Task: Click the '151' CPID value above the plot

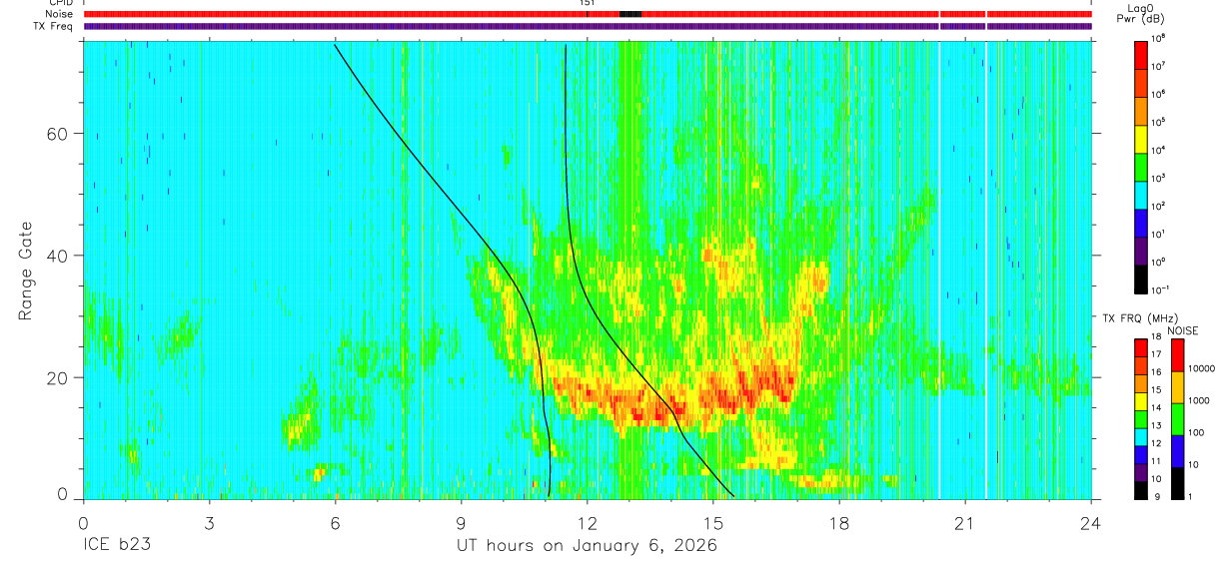Action: tap(588, 3)
